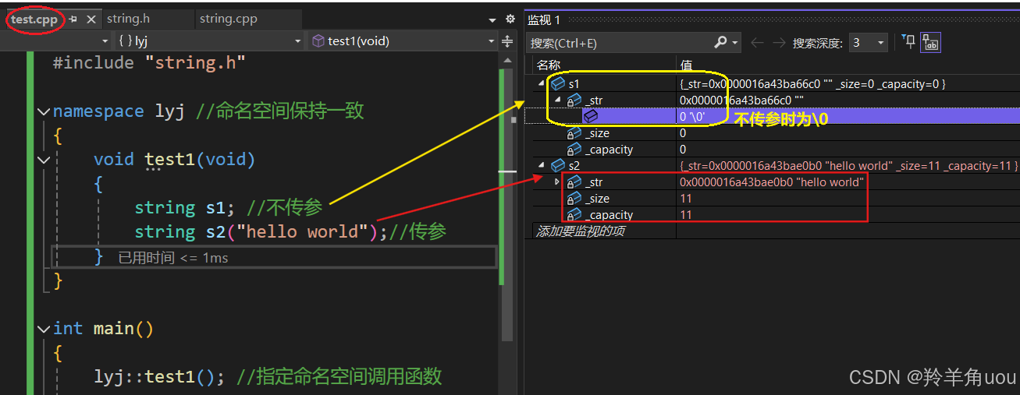
Task: Expand the _str node under s2
Action: (557, 182)
